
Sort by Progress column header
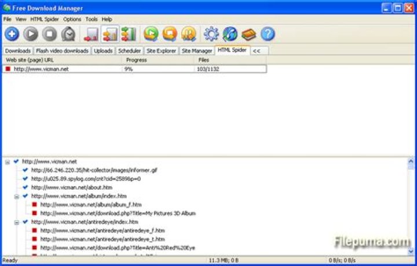(158, 60)
